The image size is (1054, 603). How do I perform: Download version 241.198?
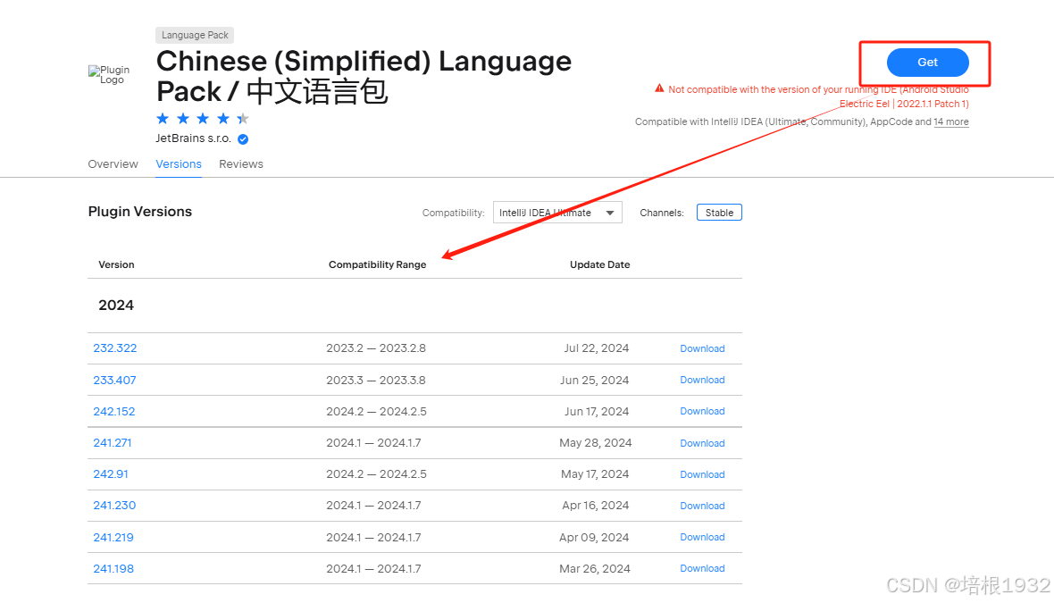click(x=702, y=569)
